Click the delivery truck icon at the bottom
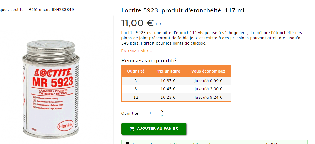Viewport: 315px width, 144px height. pos(127,143)
